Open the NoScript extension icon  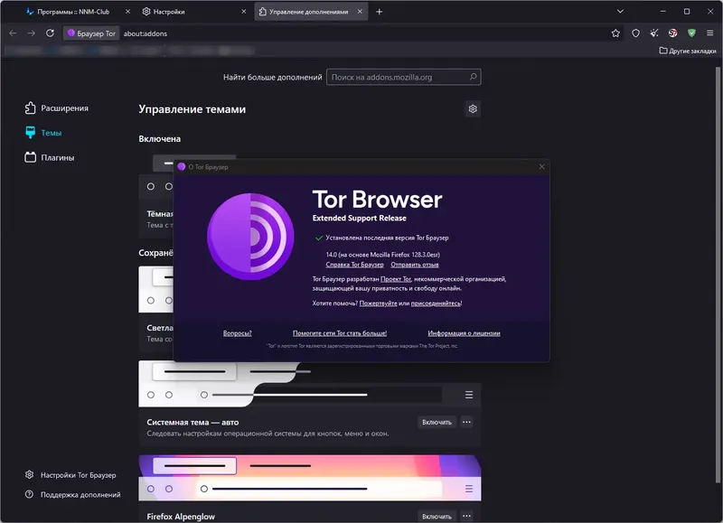[672, 33]
